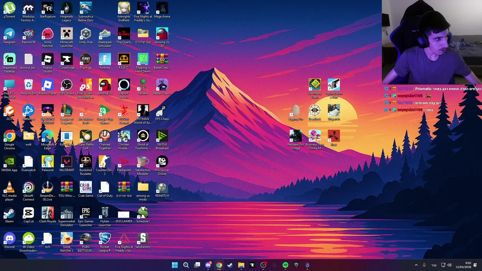Select the 4K Video Downloader+ icon
This screenshot has width=482, height=271.
(29, 243)
